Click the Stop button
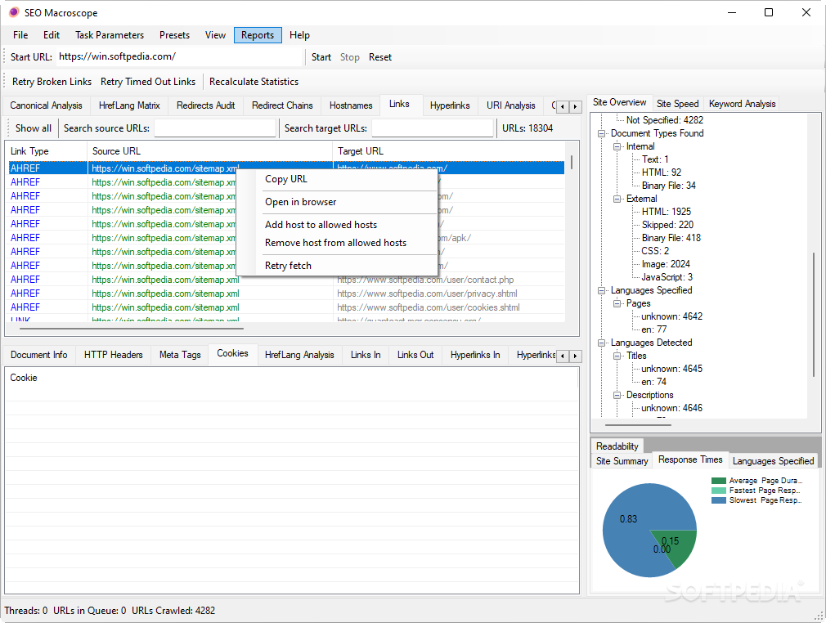The height and width of the screenshot is (623, 826). coord(349,57)
